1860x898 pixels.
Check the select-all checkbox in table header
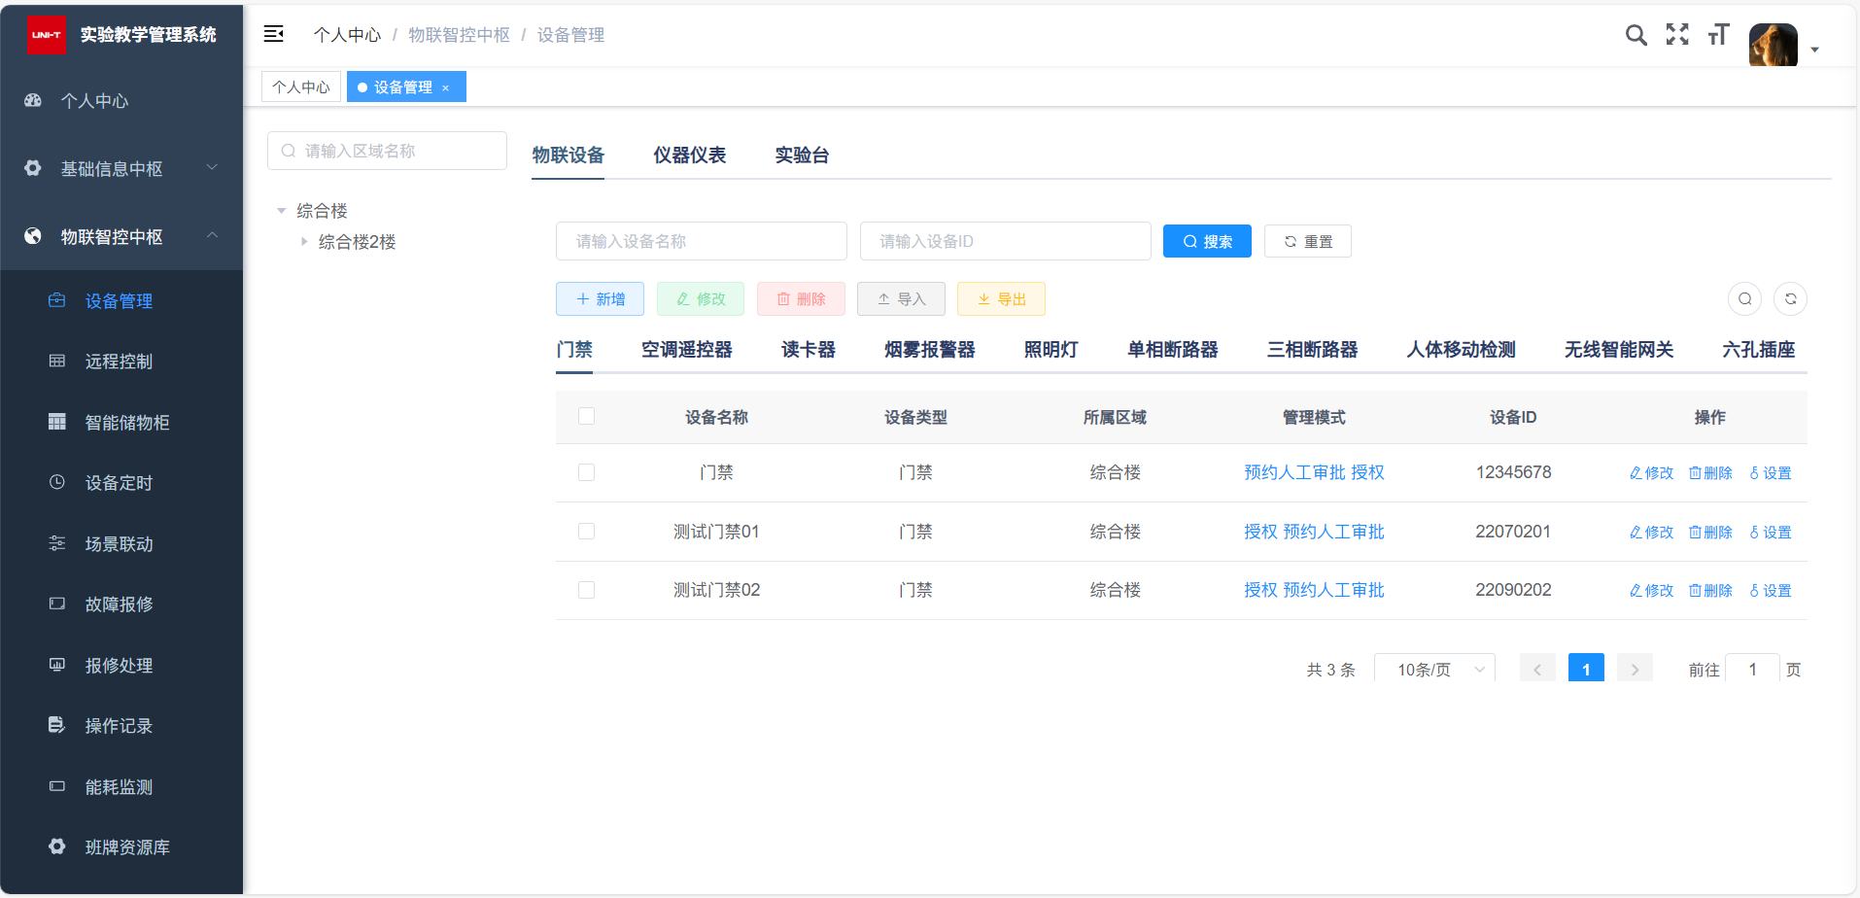pos(586,417)
